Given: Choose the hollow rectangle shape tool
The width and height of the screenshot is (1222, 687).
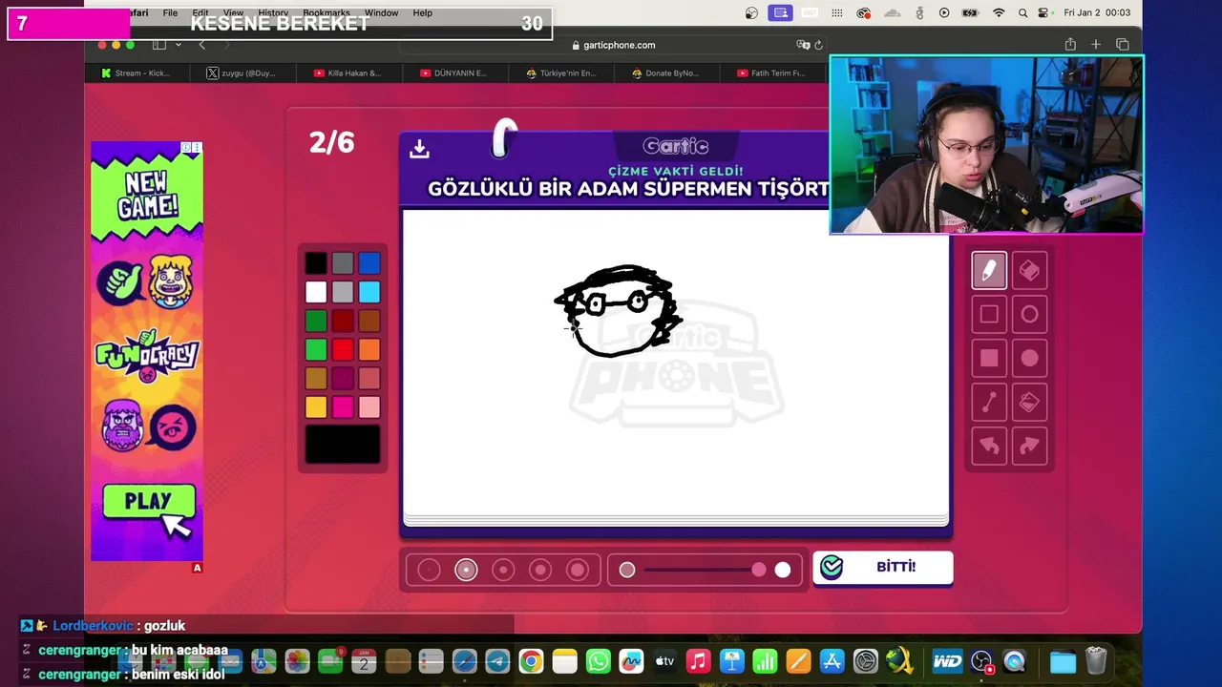Looking at the screenshot, I should pyautogui.click(x=989, y=314).
